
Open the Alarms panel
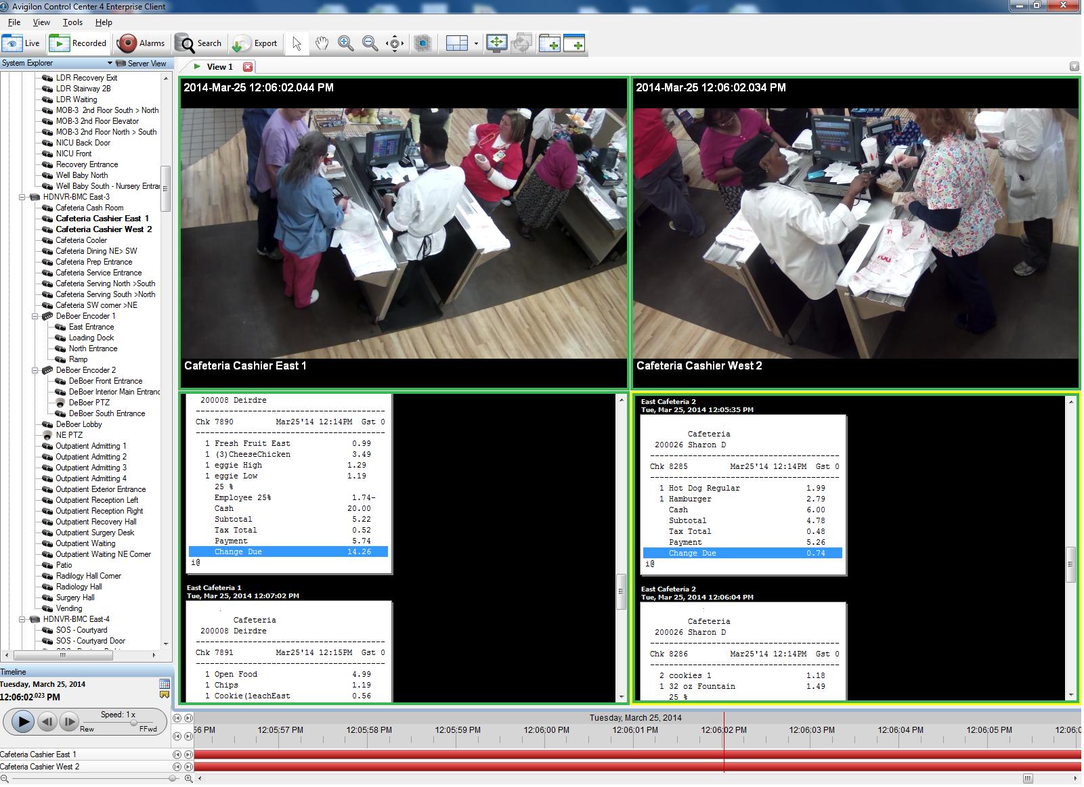pos(141,43)
